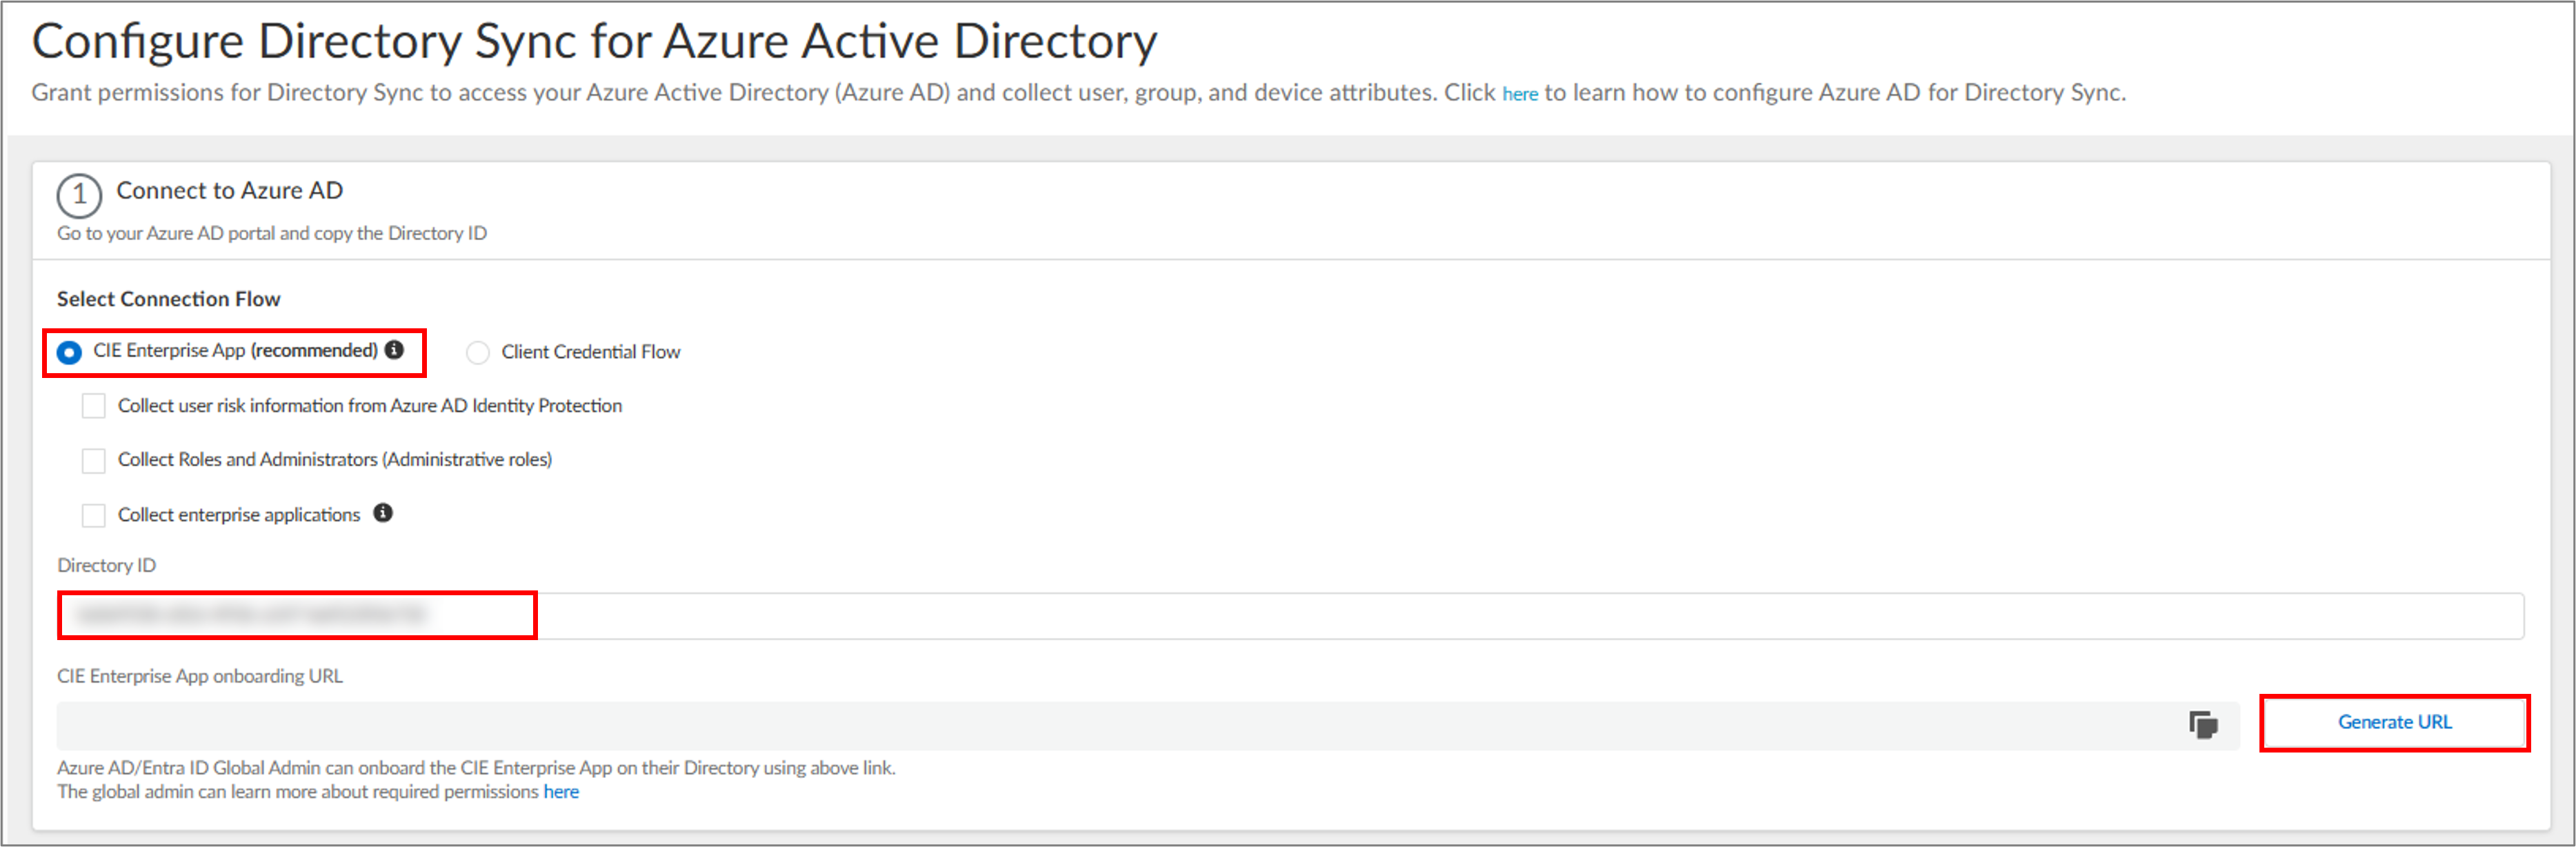Copy the onboarding URL with copy icon

(x=2203, y=725)
